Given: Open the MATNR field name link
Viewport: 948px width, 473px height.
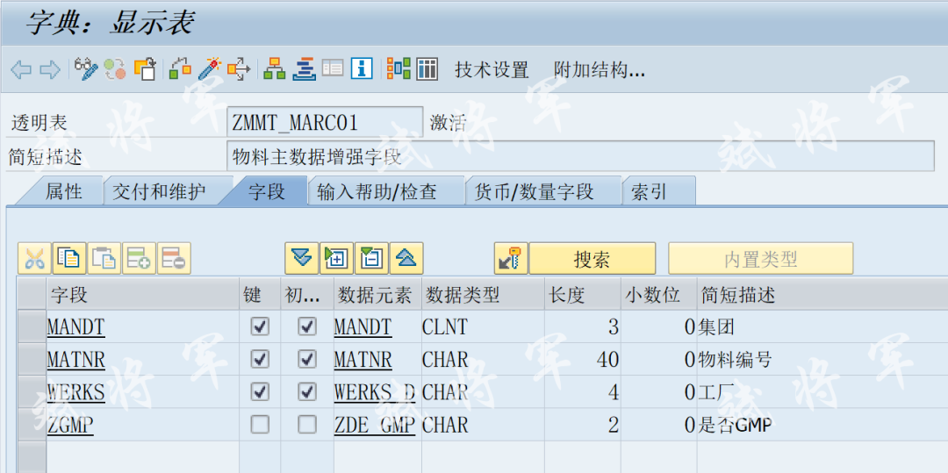Looking at the screenshot, I should coord(75,361).
